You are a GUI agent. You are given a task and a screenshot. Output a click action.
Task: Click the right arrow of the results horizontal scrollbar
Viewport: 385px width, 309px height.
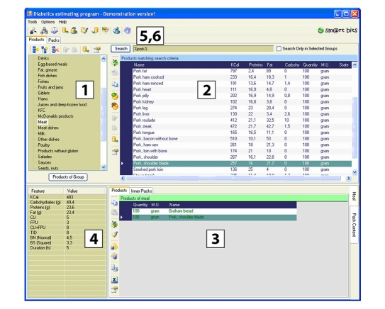348,179
